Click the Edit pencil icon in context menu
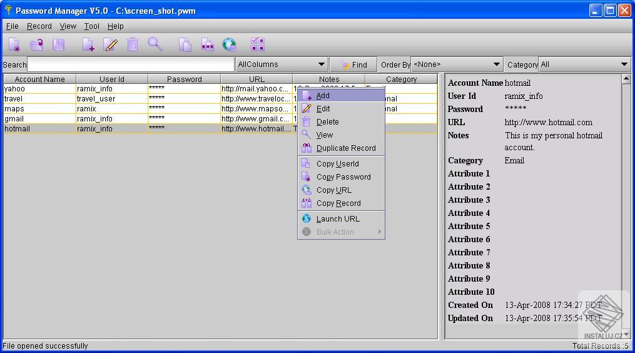Viewport: 635px width, 353px height. 307,109
